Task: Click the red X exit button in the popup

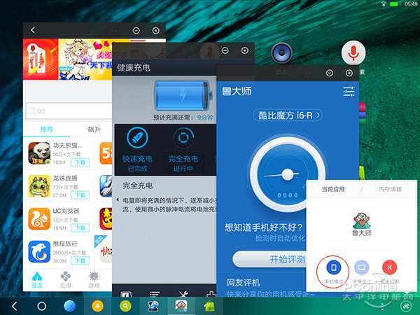Action: tap(389, 267)
